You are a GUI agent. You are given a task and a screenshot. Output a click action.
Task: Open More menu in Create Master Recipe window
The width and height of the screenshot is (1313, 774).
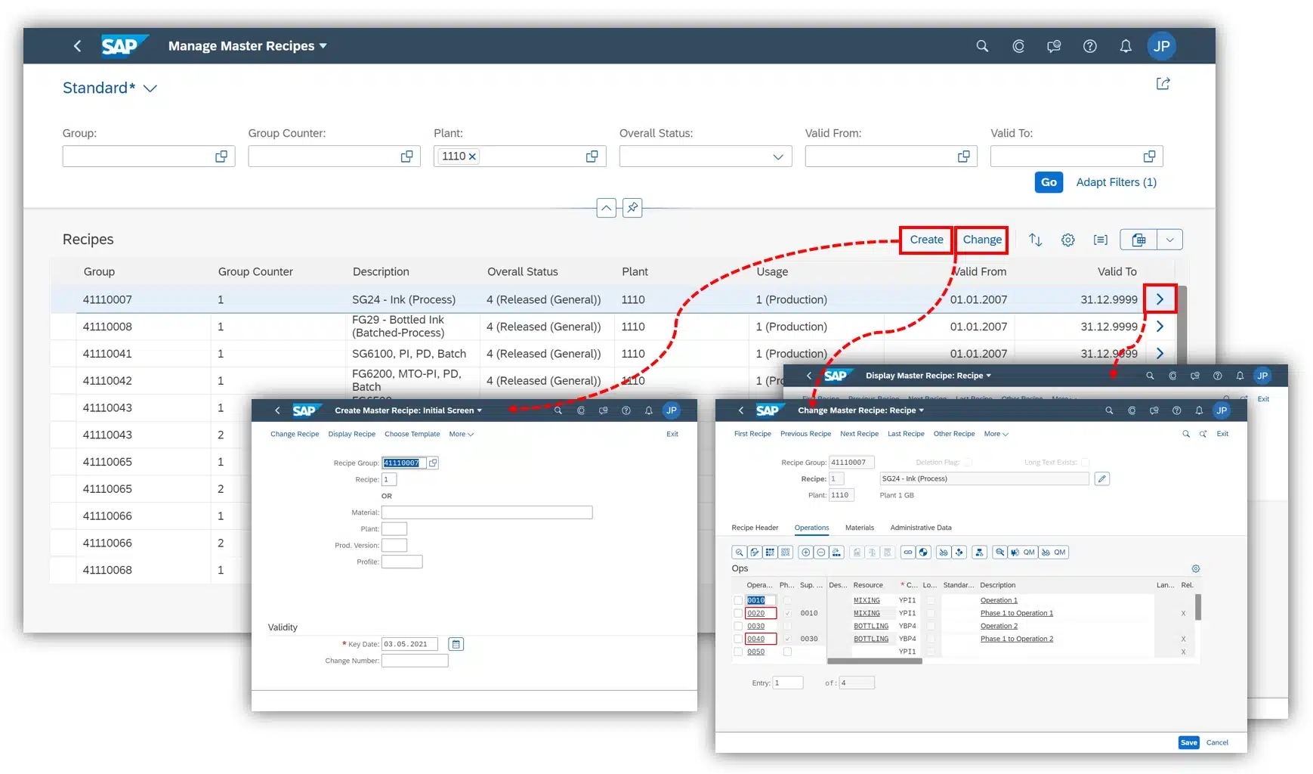[x=461, y=434]
